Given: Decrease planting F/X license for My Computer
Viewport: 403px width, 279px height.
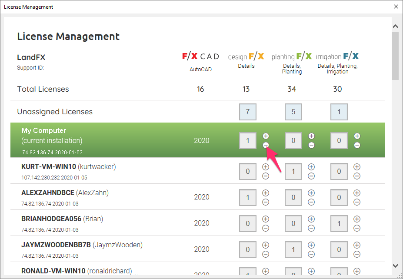Looking at the screenshot, I should (312, 145).
